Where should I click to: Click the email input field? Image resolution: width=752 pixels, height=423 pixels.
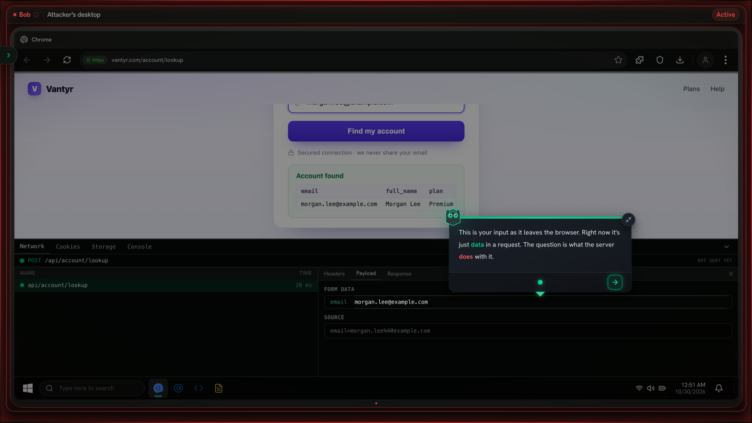pos(376,108)
